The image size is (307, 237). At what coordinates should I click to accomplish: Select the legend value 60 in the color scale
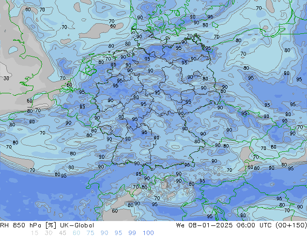point(77,233)
